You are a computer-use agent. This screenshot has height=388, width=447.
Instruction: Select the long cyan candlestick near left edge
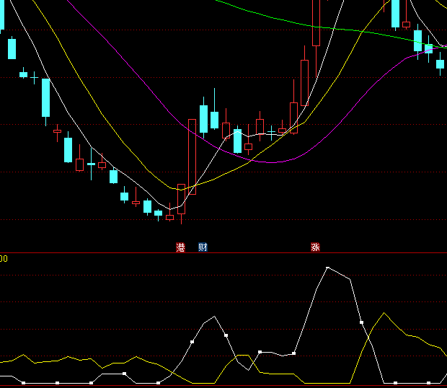click(x=45, y=97)
